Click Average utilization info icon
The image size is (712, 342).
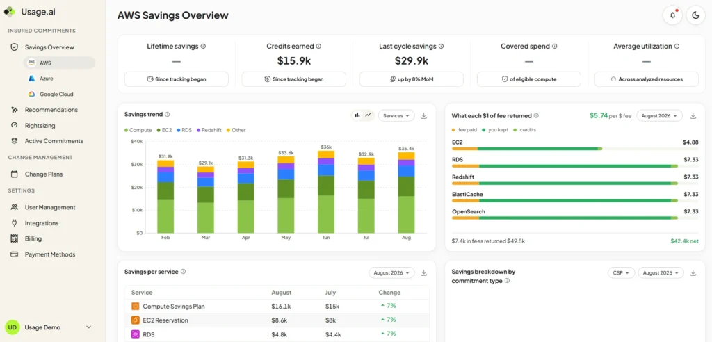[677, 47]
